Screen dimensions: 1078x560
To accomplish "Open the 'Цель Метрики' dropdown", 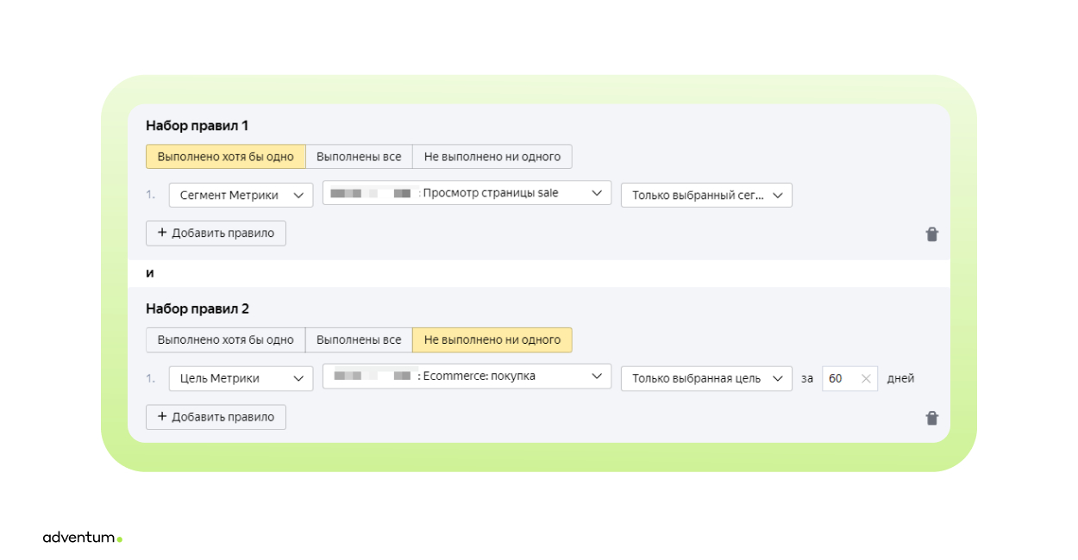I will pyautogui.click(x=241, y=378).
